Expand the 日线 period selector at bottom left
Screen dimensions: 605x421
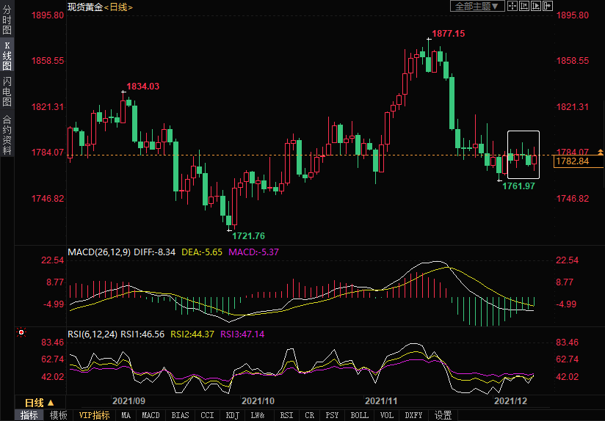40,403
